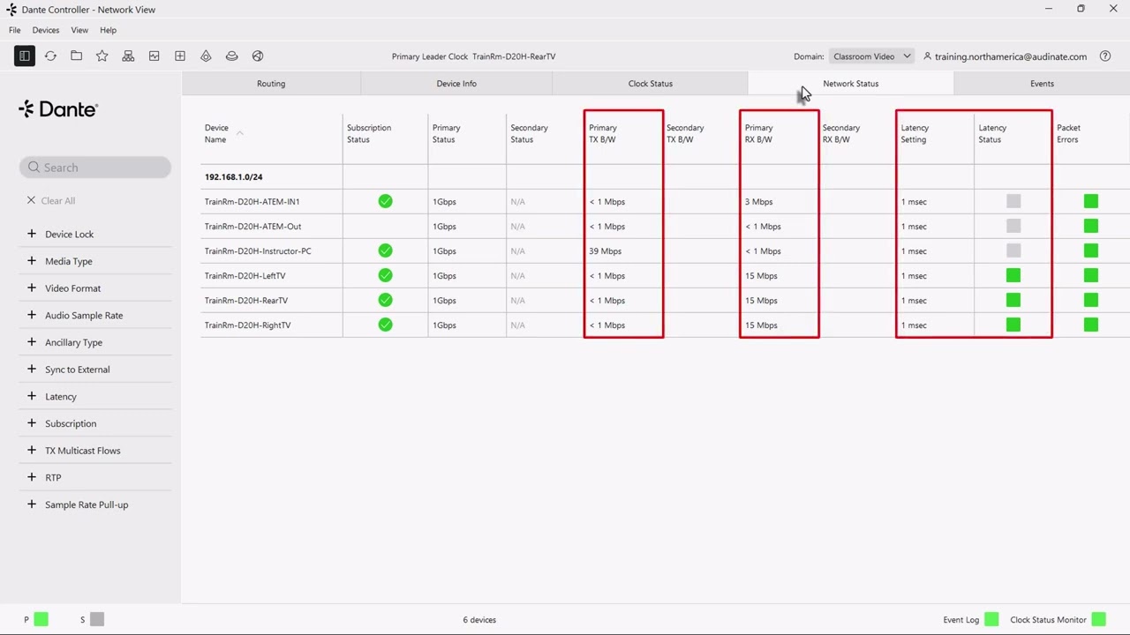Click subscription checkmark for TrainRm-D20H-ATEM-IN1
The height and width of the screenshot is (635, 1130).
pyautogui.click(x=385, y=202)
